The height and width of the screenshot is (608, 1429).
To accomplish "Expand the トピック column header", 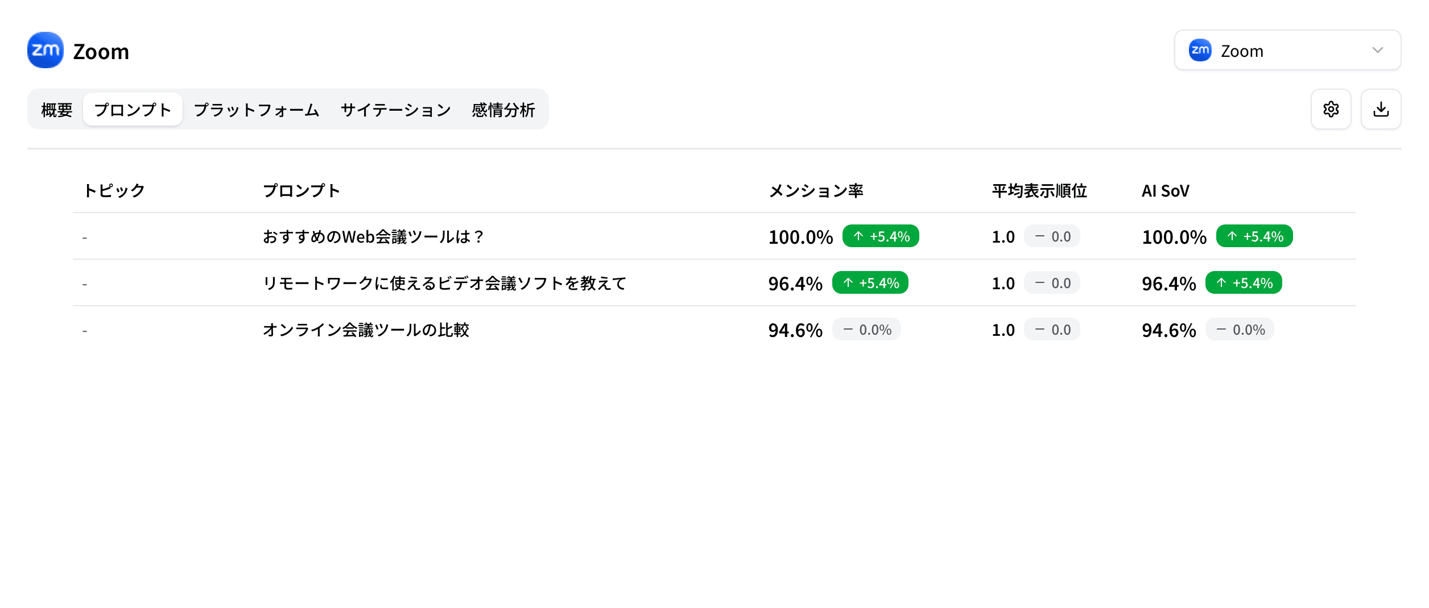I will pyautogui.click(x=114, y=191).
